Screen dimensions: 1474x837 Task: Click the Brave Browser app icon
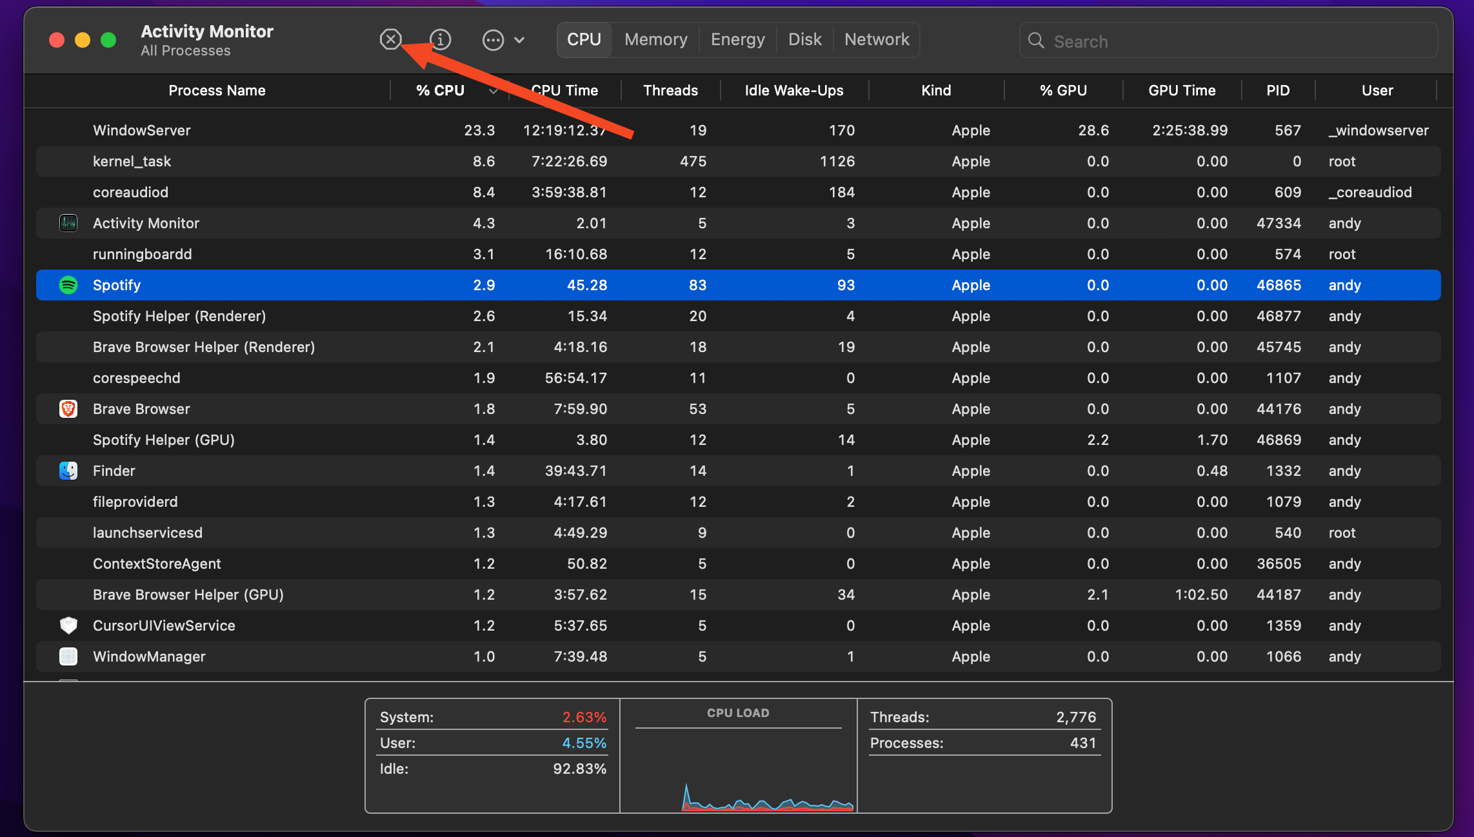click(68, 408)
